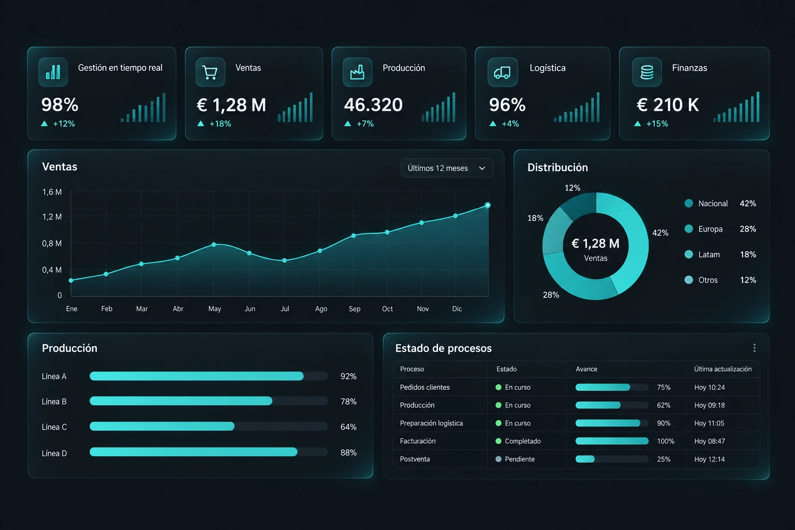Viewport: 795px width, 530px height.
Task: Select the Nacional legend color dot
Action: (x=688, y=203)
